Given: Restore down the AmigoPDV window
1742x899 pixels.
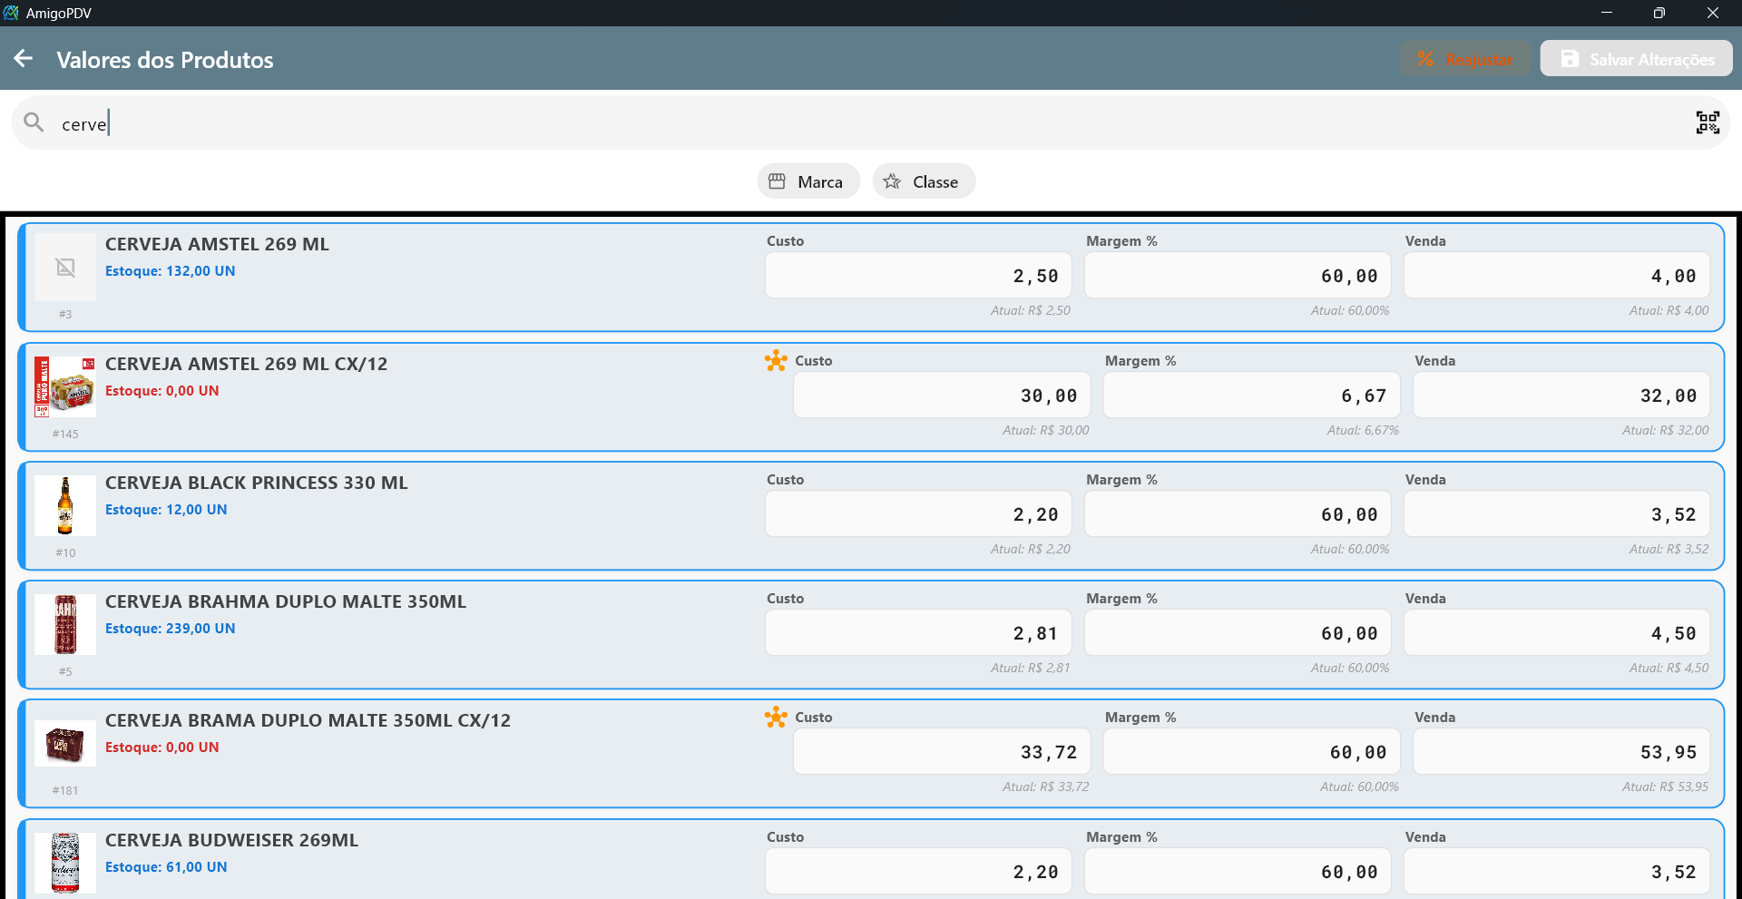Looking at the screenshot, I should (x=1659, y=13).
